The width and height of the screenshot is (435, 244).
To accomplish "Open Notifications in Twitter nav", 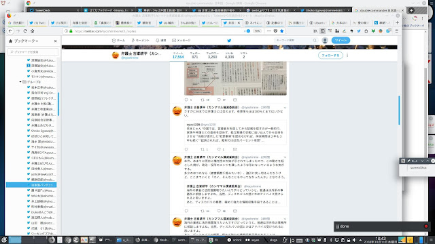I will [x=160, y=41].
